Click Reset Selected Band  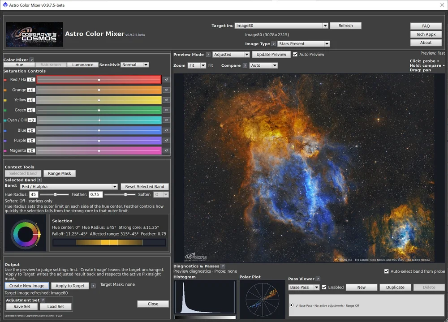tap(145, 187)
